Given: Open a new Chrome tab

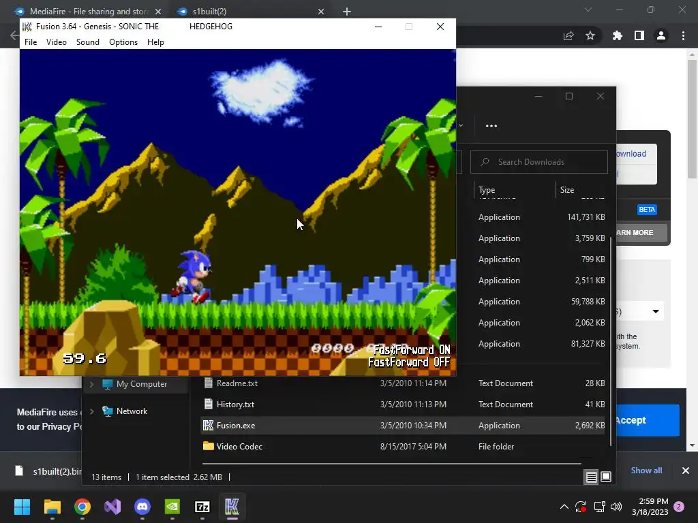Looking at the screenshot, I should pos(347,12).
